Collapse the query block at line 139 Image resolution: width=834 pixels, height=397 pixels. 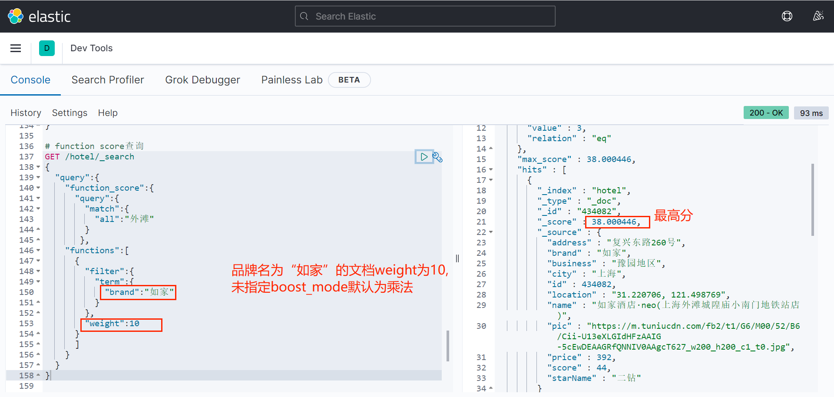[38, 178]
